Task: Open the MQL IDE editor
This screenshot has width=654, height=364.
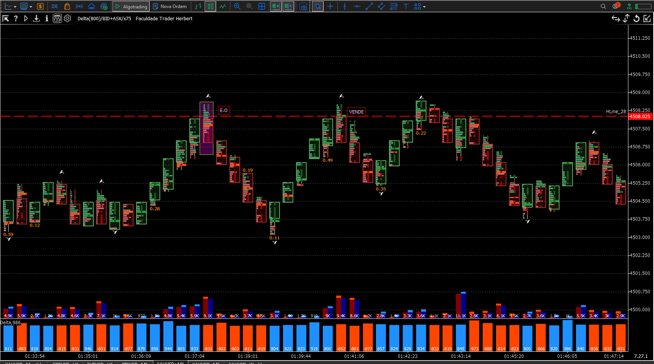Action: [x=55, y=6]
